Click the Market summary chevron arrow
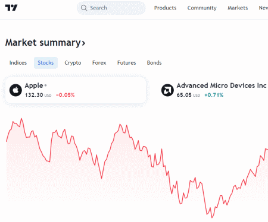 point(83,43)
